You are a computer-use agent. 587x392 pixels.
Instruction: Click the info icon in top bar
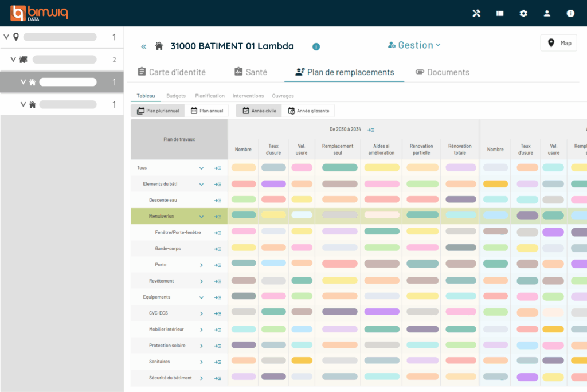(570, 13)
